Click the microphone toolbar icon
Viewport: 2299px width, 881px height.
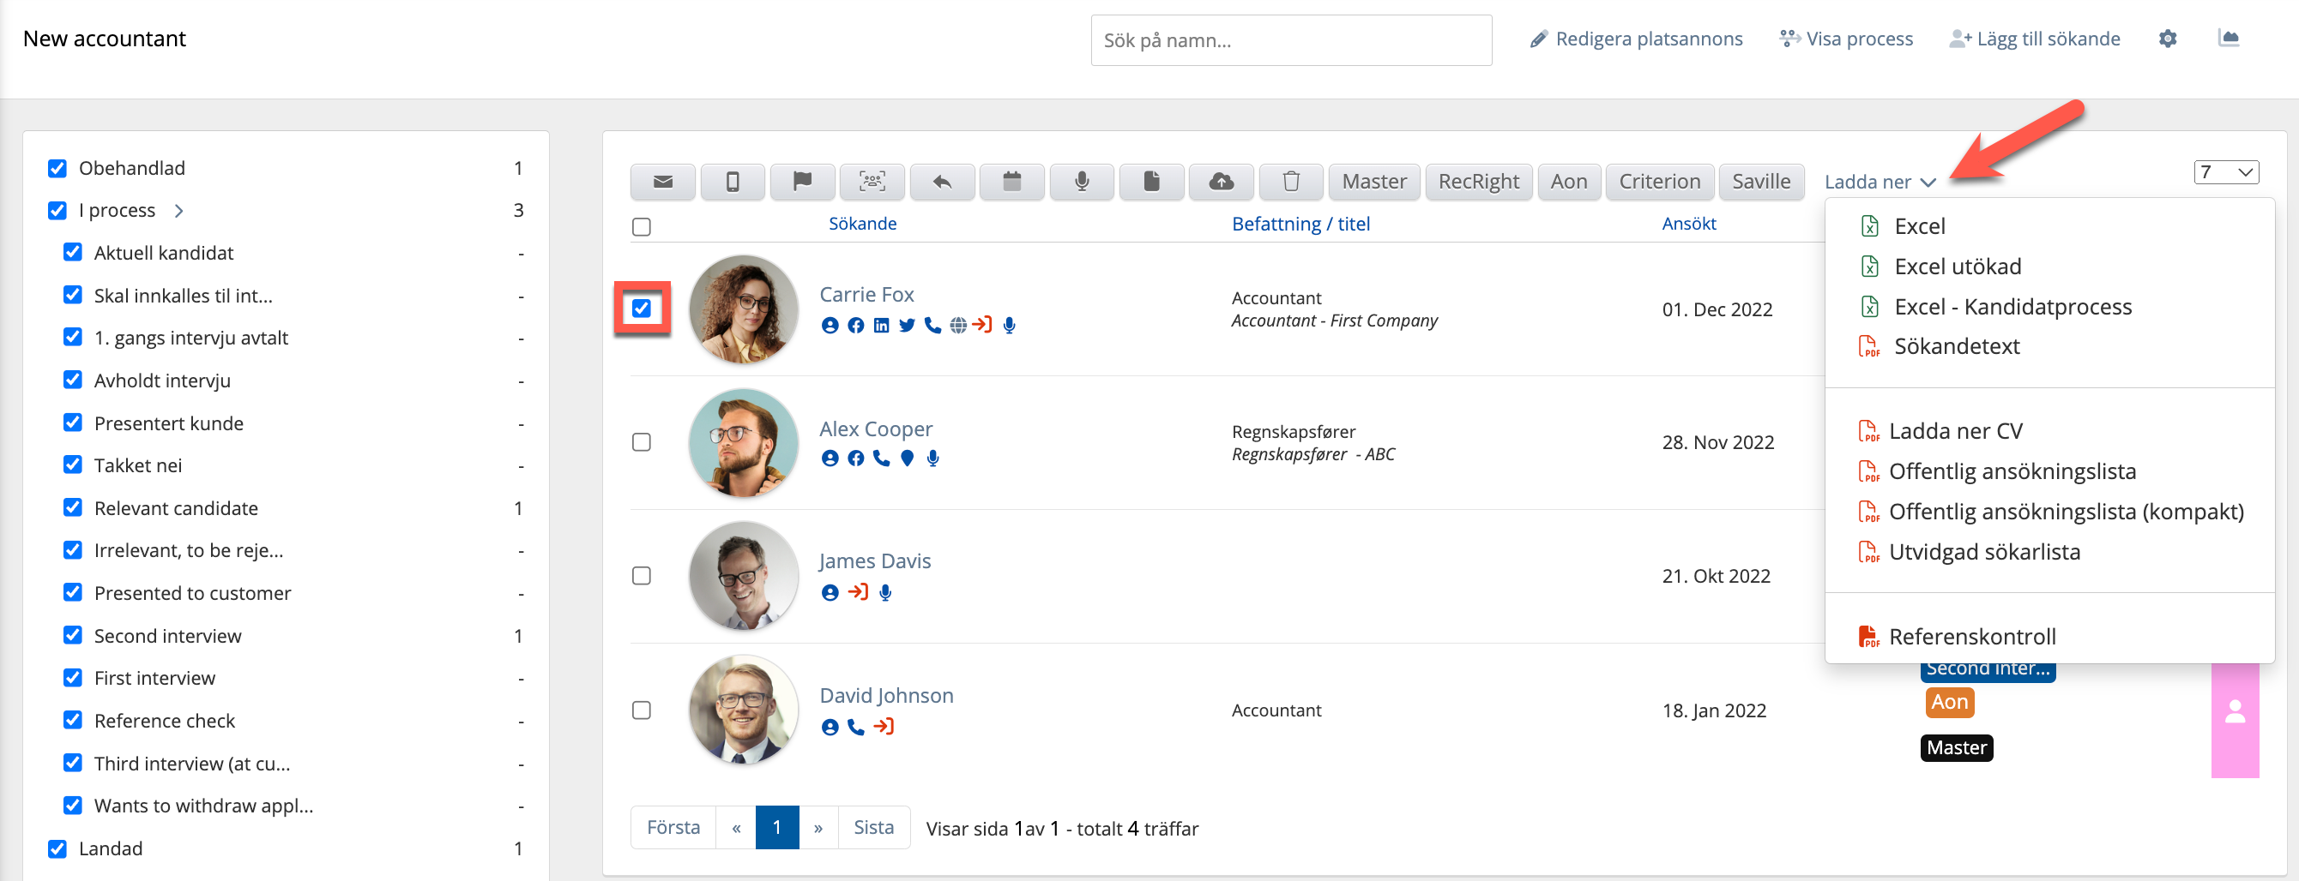pyautogui.click(x=1081, y=182)
